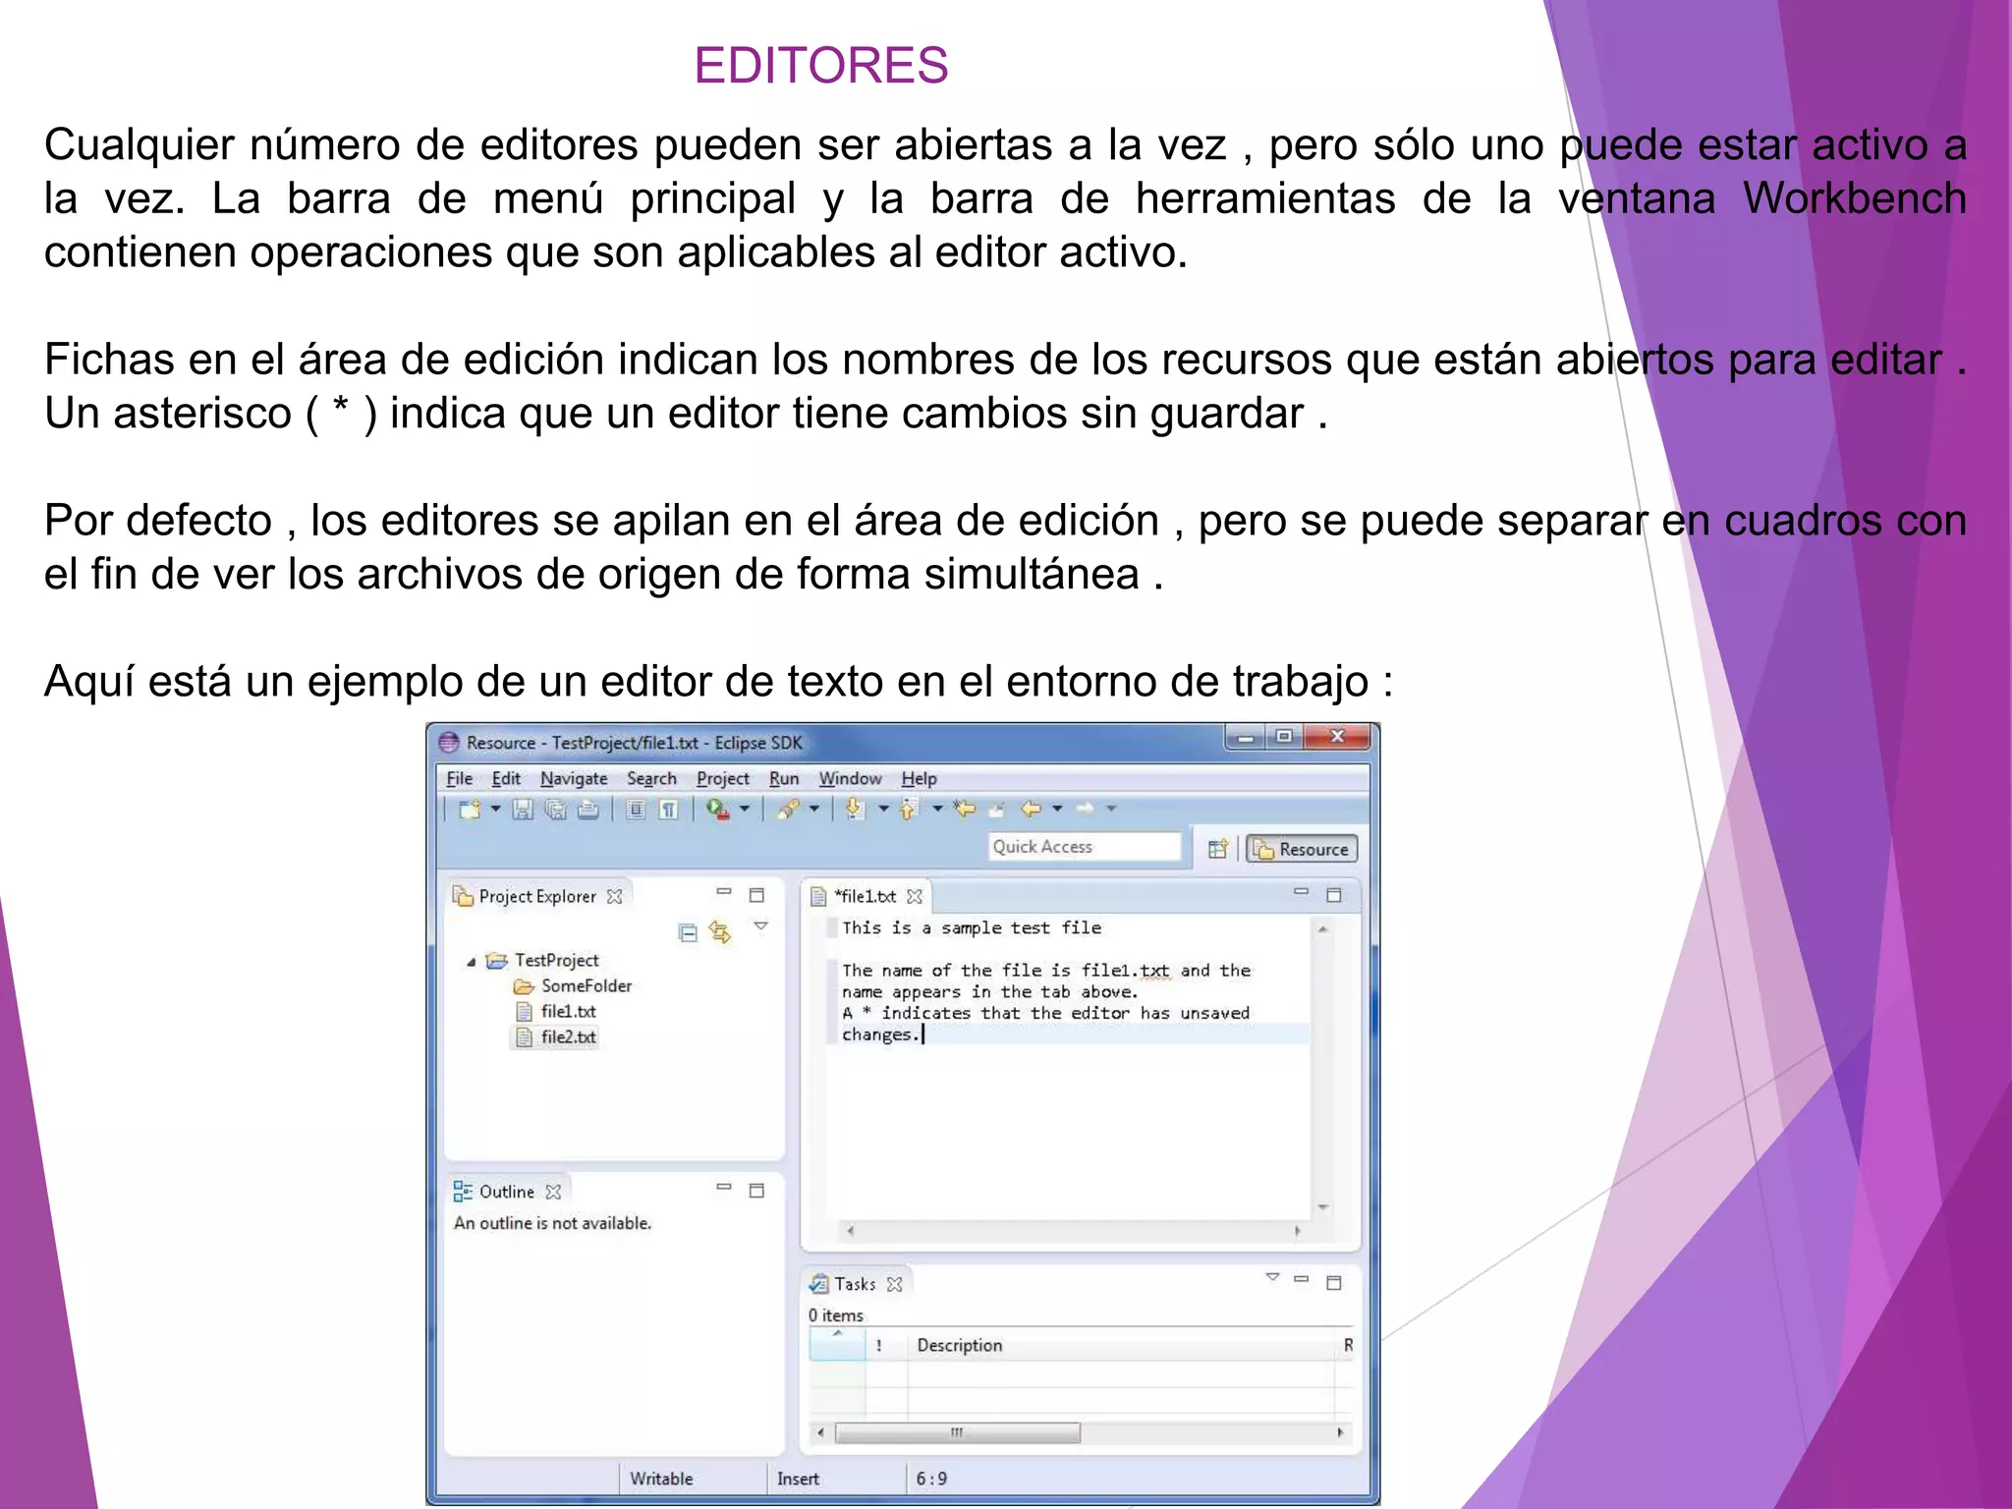Minimize the editor area

[x=1302, y=892]
